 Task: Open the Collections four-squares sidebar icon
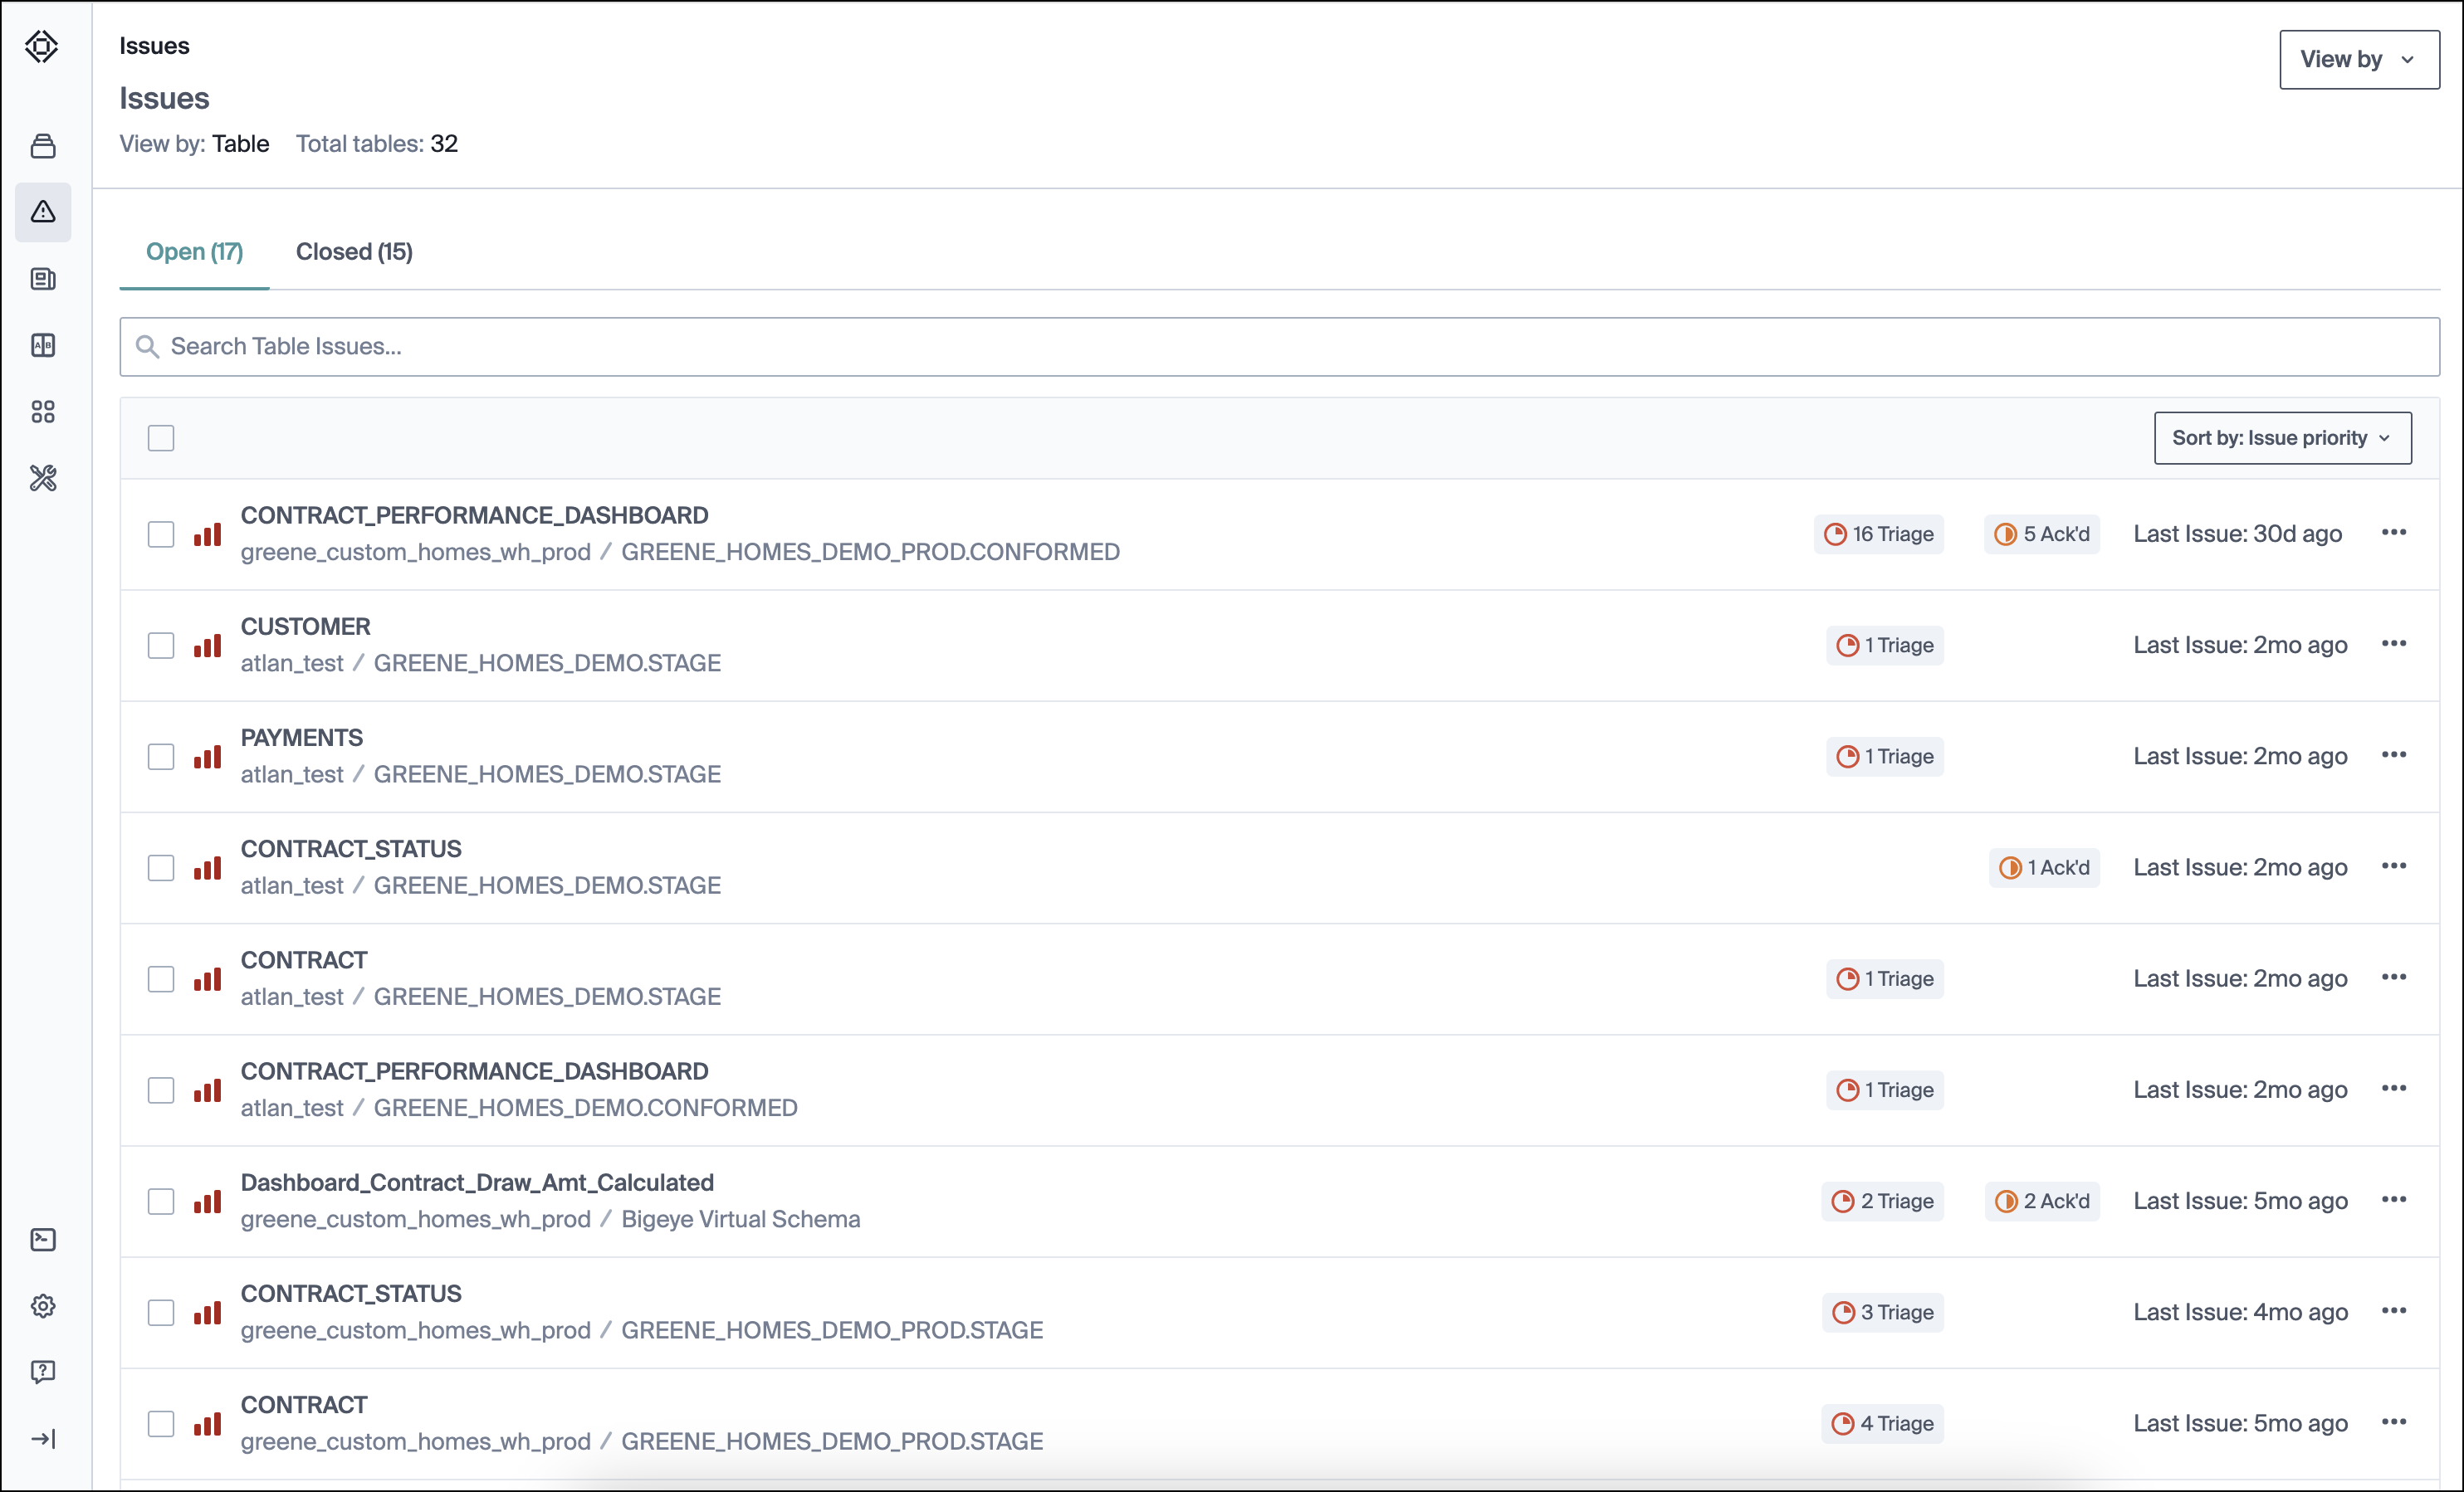pyautogui.click(x=42, y=412)
